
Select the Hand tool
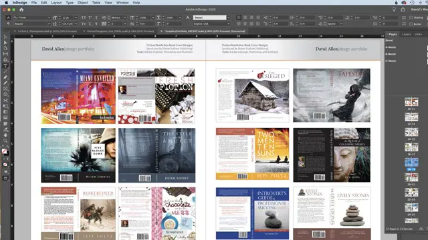tap(5, 135)
